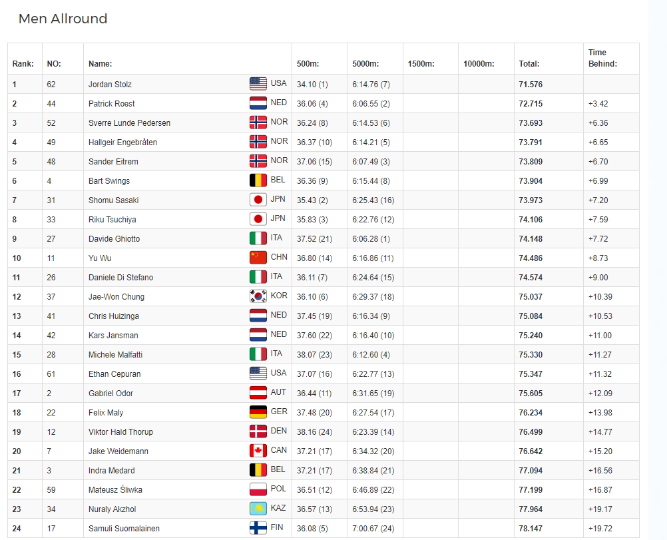Click Sander Eitrem's total 73.809
This screenshot has width=667, height=540.
[531, 161]
